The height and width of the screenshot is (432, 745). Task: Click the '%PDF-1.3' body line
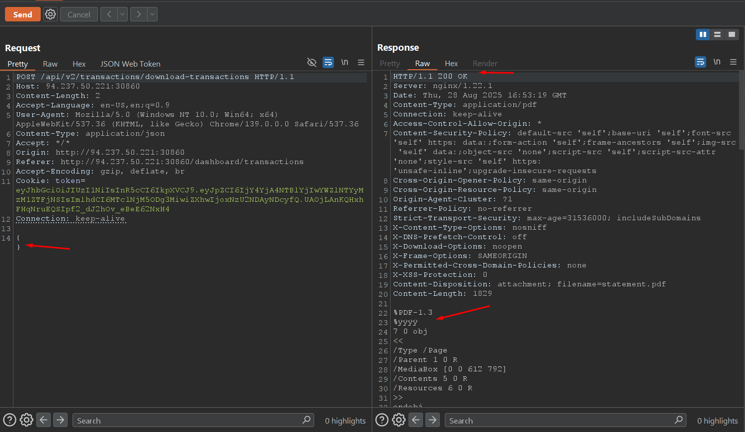click(x=413, y=313)
